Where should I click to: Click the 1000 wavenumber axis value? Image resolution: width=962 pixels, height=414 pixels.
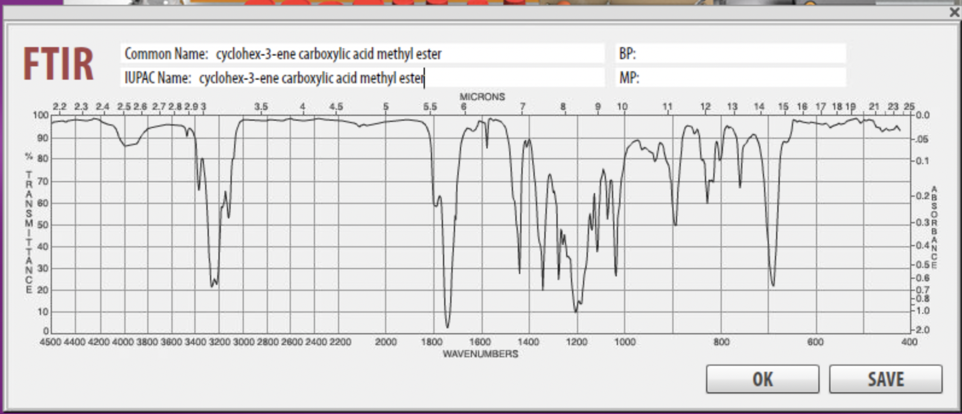[x=625, y=342]
